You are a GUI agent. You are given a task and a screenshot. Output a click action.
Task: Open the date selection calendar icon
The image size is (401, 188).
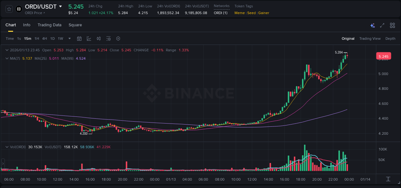[79, 38]
